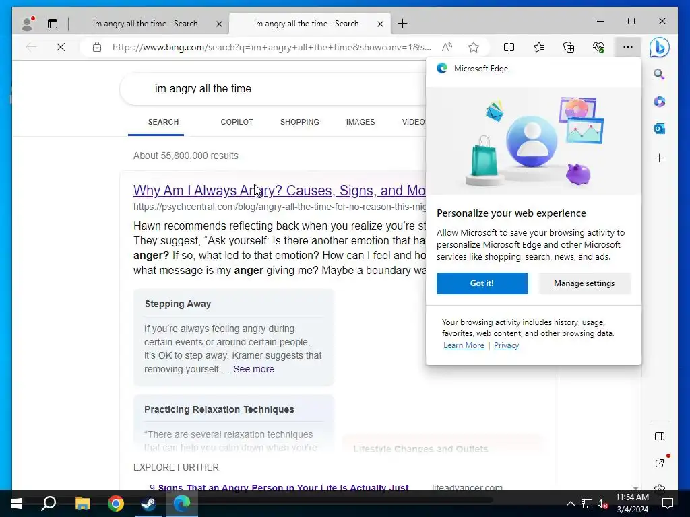Viewport: 690px width, 517px height.
Task: Open the notification center icon
Action: tap(668, 504)
